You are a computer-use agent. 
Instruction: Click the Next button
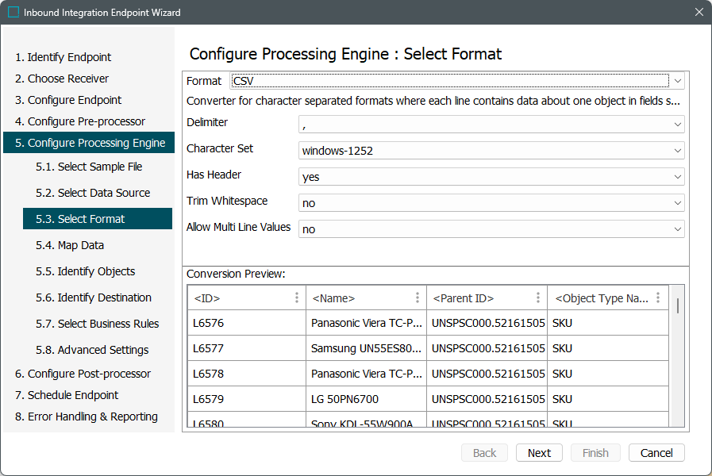(539, 453)
